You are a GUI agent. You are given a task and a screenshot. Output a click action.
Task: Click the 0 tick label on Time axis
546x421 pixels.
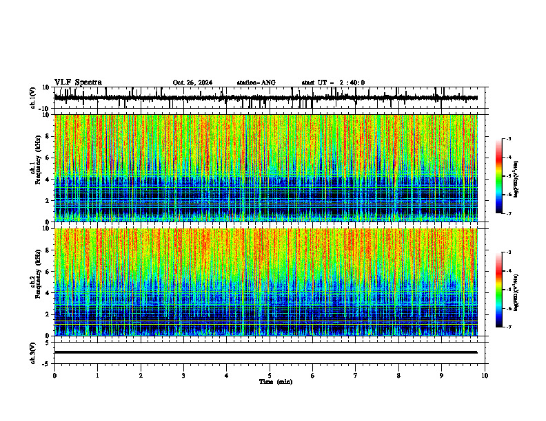[54, 376]
